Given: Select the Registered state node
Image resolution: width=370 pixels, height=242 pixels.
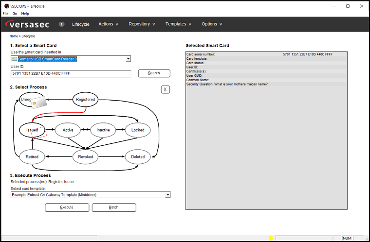Looking at the screenshot, I should [x=85, y=100].
